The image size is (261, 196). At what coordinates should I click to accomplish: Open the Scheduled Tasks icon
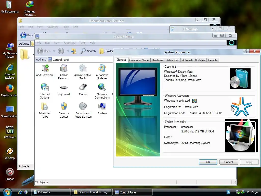45,110
